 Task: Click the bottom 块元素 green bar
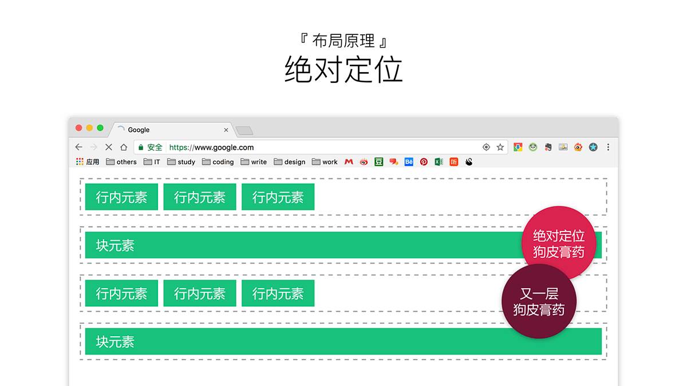coord(343,341)
